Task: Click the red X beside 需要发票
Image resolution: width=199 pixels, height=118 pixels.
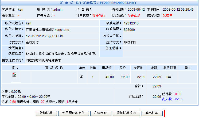Action: click(19, 15)
